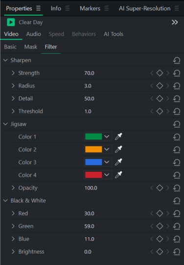
Task: Use eyedropper for Color 3
Action: pyautogui.click(x=118, y=162)
